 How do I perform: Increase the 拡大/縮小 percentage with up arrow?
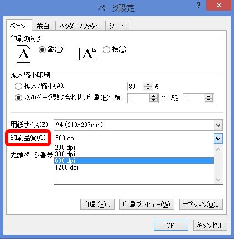148,84
